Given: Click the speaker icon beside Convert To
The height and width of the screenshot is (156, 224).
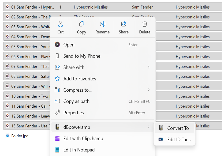Looking at the screenshot, I should coord(161,128).
